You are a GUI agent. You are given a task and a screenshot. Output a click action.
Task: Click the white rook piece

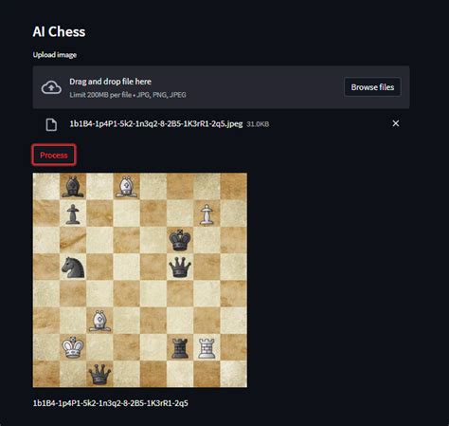(x=207, y=348)
